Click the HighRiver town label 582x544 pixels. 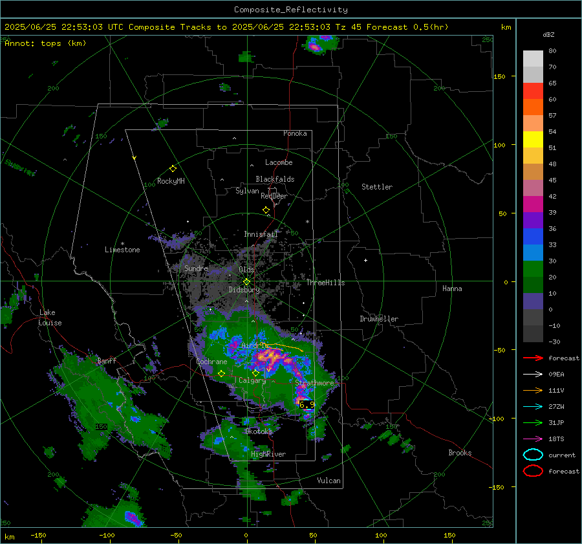[x=268, y=454]
